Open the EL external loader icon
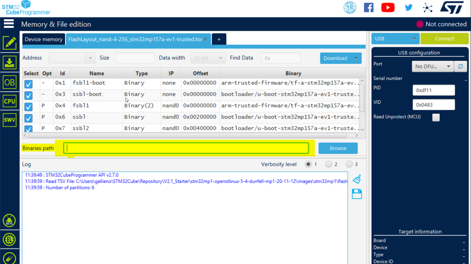Viewport: 471px width, 264px height. click(x=9, y=240)
